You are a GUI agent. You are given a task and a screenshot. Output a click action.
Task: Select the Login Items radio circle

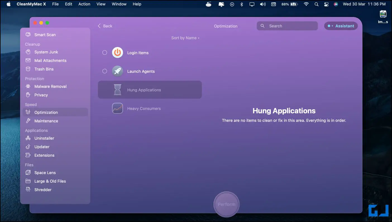pos(105,53)
